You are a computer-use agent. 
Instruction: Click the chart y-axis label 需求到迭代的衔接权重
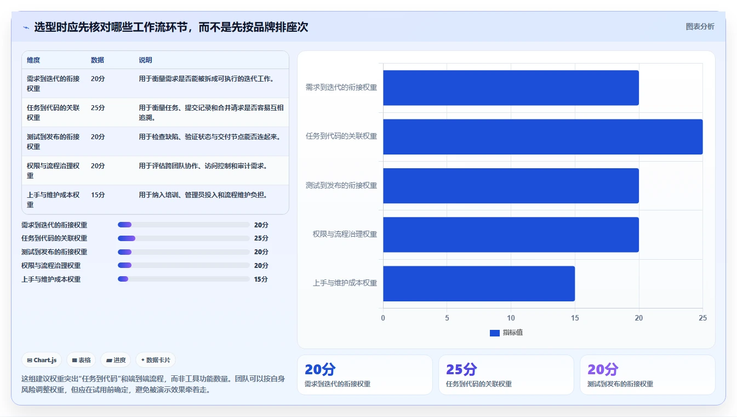click(341, 87)
